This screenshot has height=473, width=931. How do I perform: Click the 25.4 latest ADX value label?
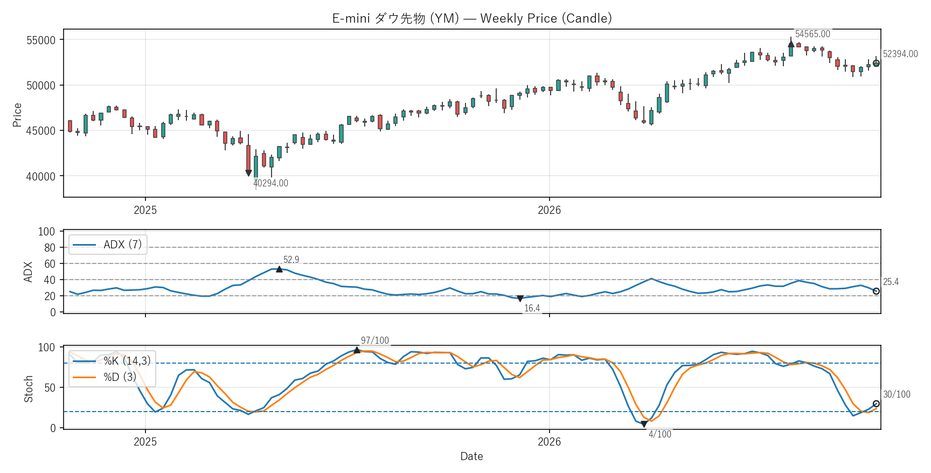(x=891, y=282)
